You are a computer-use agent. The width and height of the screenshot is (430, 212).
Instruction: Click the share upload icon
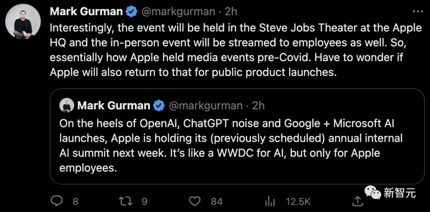coord(358,201)
